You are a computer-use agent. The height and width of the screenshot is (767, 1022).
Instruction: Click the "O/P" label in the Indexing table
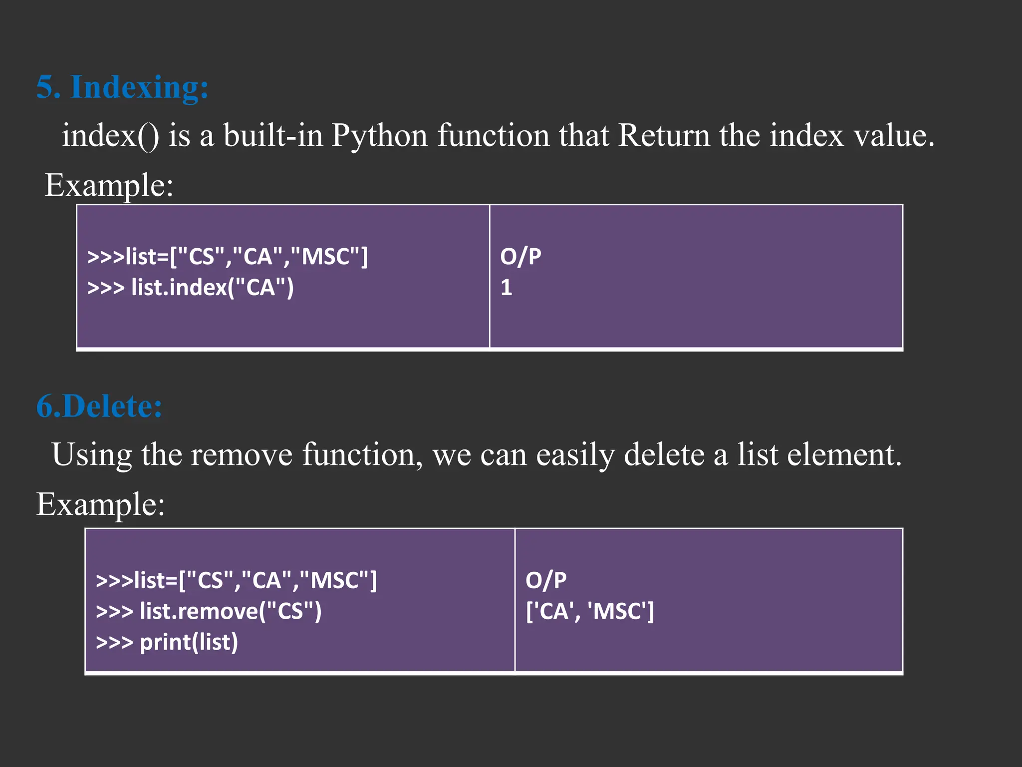[x=520, y=257]
